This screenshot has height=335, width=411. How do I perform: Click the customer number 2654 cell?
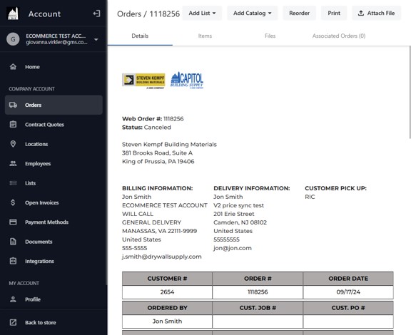coord(167,292)
